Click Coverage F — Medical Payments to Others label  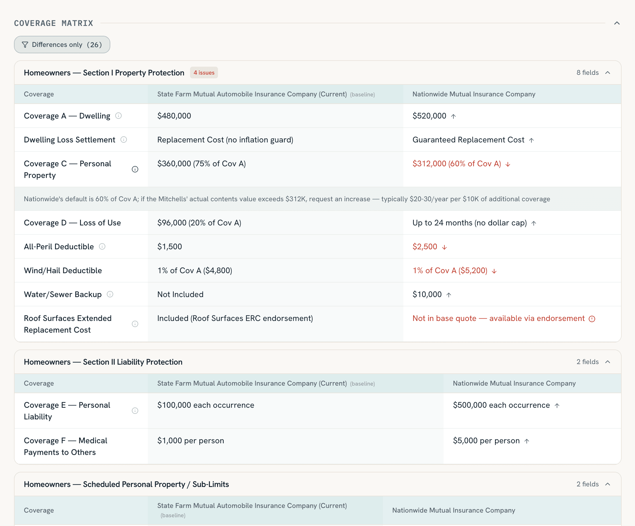tap(65, 446)
